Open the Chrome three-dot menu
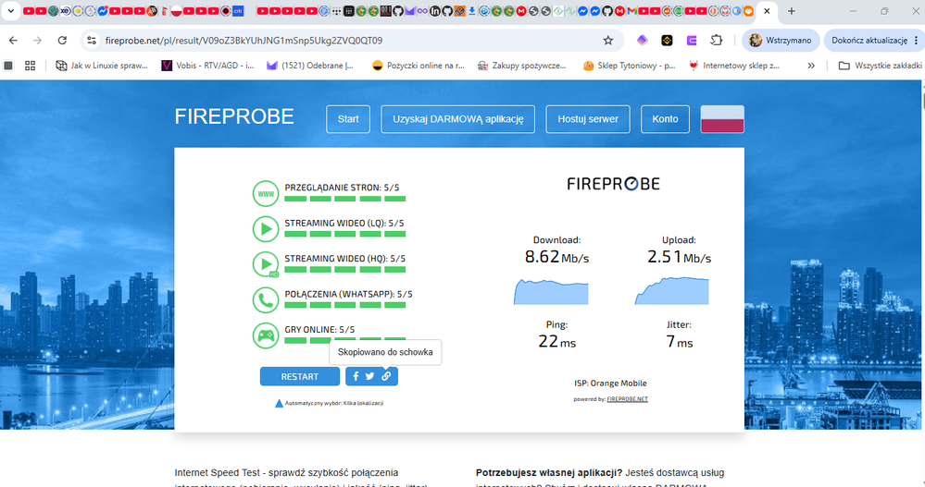The height and width of the screenshot is (487, 925). click(916, 40)
